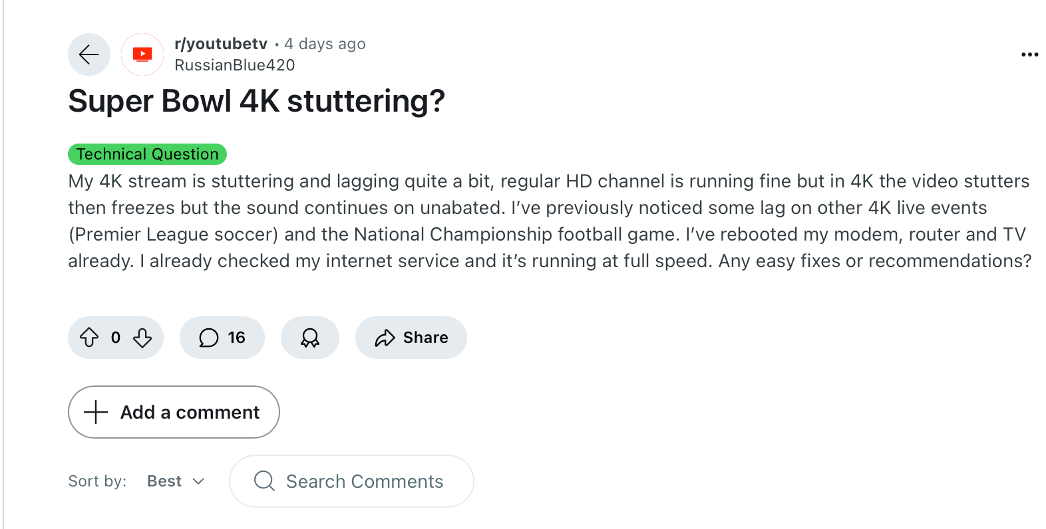Open the post overflow options menu
Screen dimensions: 1046x529
click(x=1029, y=54)
